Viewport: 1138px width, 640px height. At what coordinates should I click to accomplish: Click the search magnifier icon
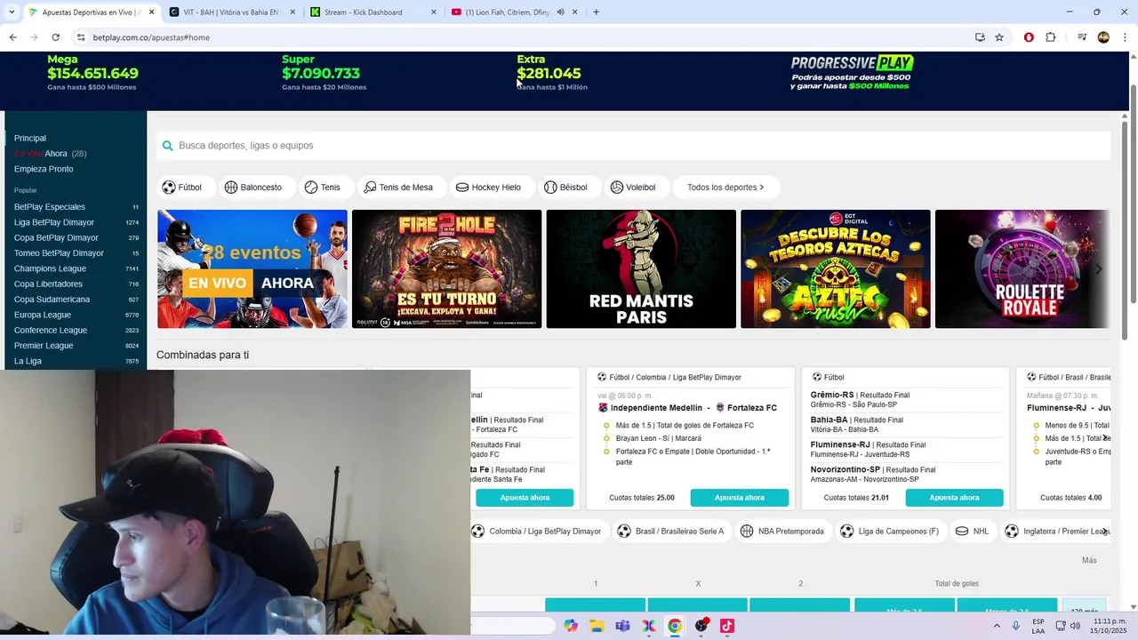(167, 146)
